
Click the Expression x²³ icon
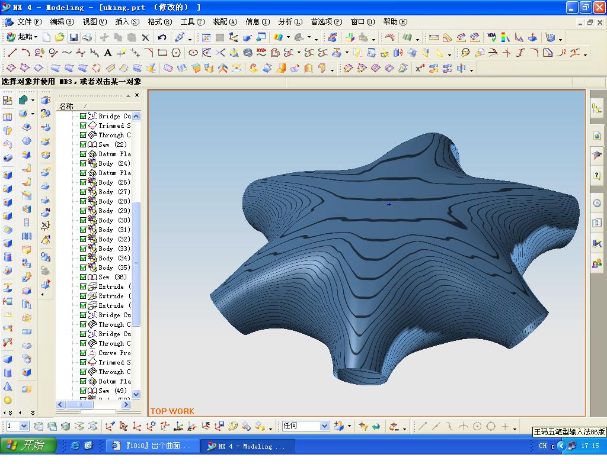[420, 69]
